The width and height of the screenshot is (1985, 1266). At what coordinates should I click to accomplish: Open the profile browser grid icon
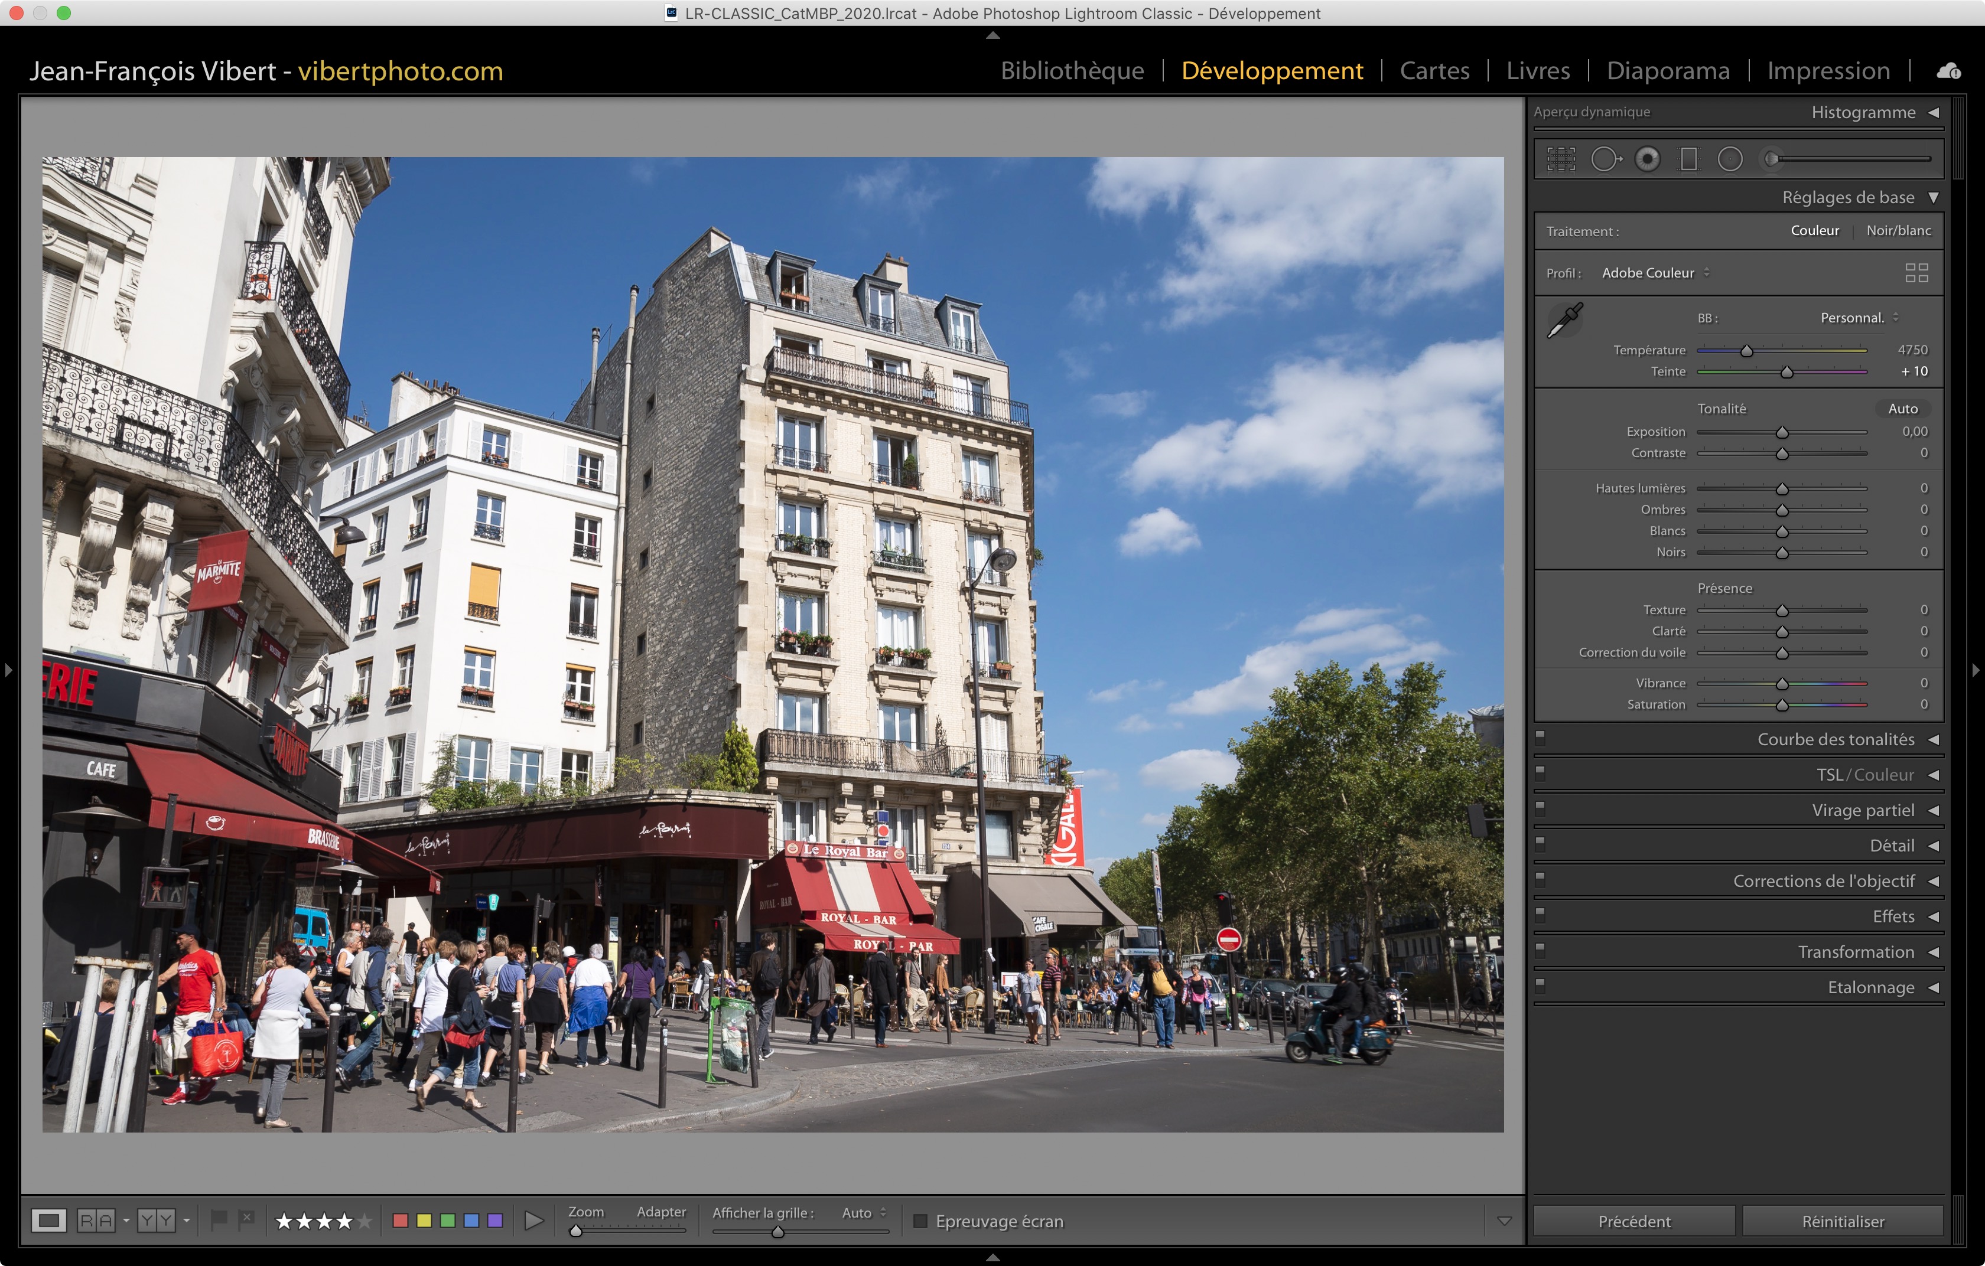pyautogui.click(x=1916, y=273)
